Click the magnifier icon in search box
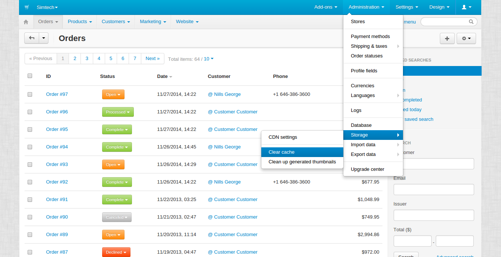 [x=471, y=22]
